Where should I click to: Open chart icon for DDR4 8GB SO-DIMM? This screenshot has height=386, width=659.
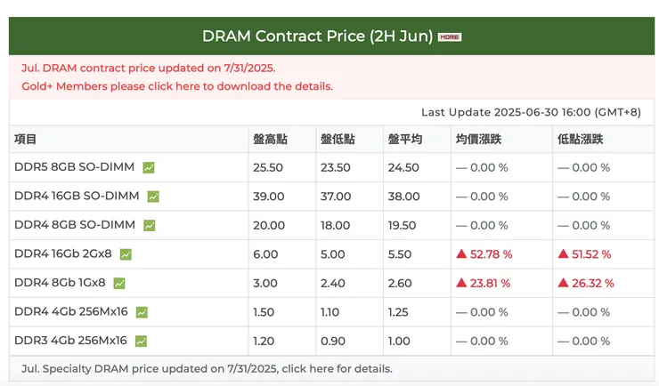click(149, 226)
